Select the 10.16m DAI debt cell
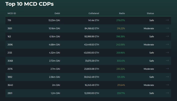This screenshot has height=101, width=177. (54, 29)
